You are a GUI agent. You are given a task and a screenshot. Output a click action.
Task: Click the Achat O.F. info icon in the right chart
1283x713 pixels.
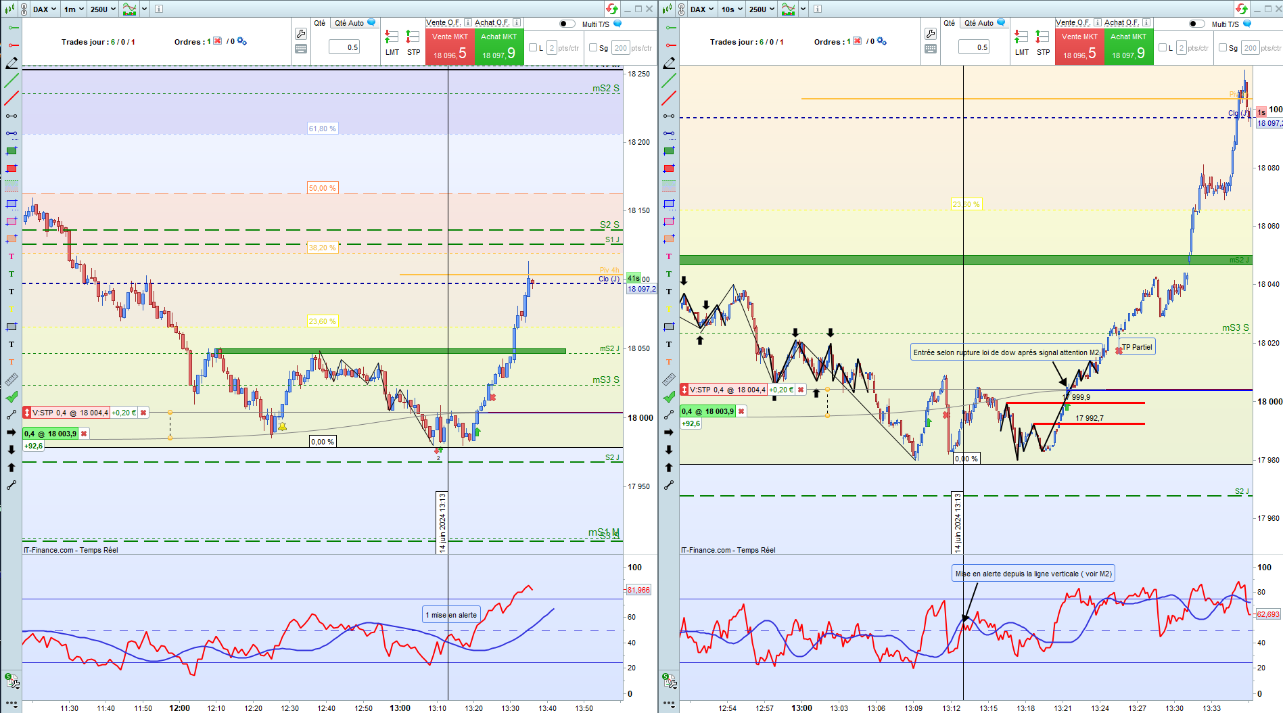tap(1146, 22)
